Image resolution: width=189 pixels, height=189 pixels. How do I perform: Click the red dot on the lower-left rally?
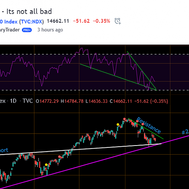[x=59, y=156]
